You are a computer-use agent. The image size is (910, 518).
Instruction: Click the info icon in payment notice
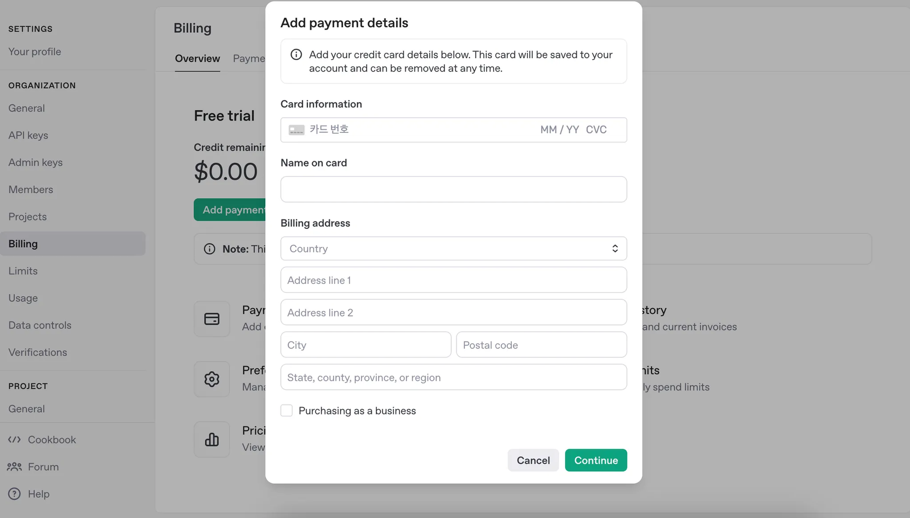coord(296,55)
